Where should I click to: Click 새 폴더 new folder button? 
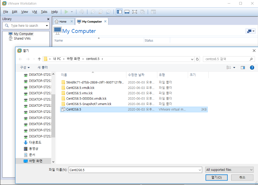click(x=43, y=67)
